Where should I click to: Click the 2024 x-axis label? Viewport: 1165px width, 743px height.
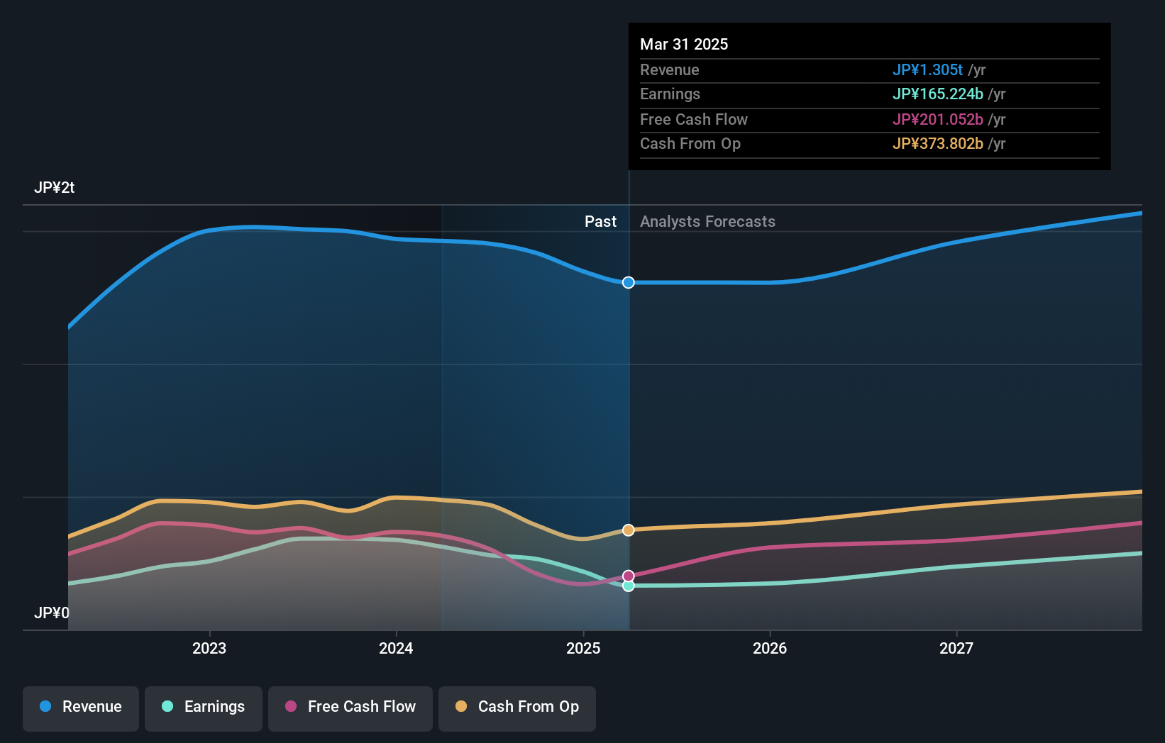(396, 648)
